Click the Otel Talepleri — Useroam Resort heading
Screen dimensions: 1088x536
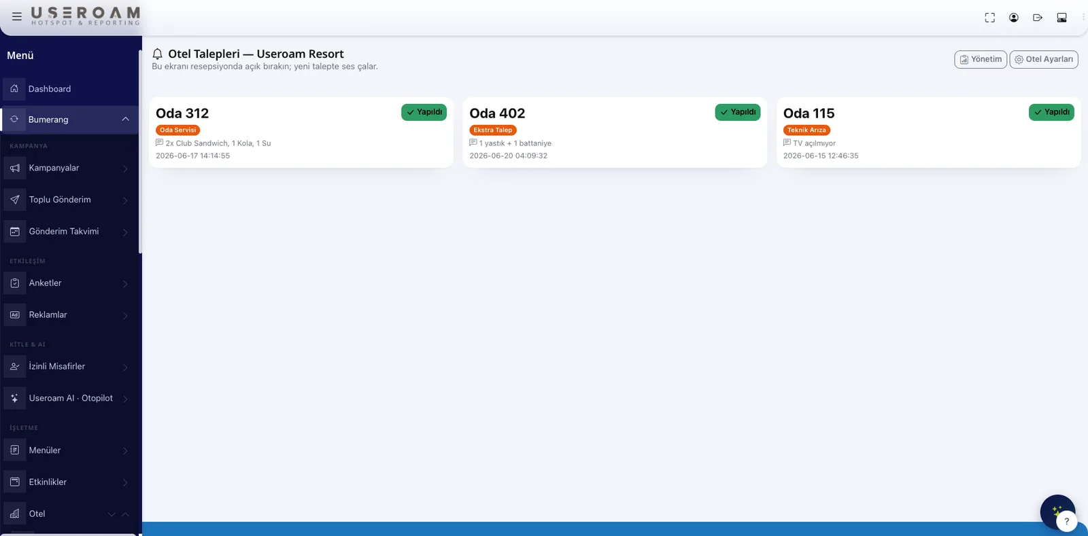tap(256, 54)
